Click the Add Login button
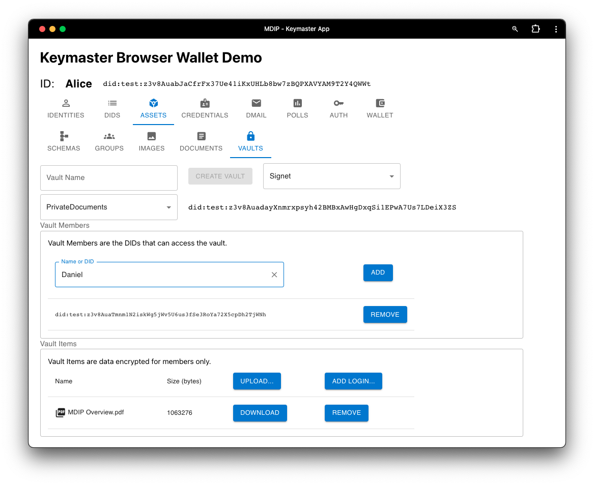Viewport: 594px width, 485px height. point(353,381)
